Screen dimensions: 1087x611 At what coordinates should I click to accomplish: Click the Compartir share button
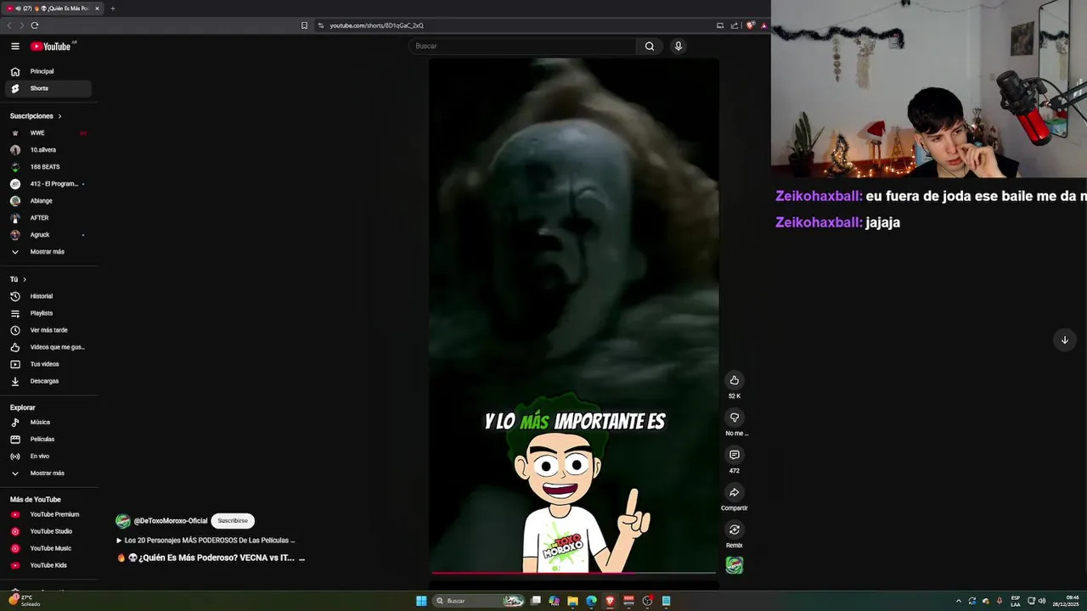735,492
